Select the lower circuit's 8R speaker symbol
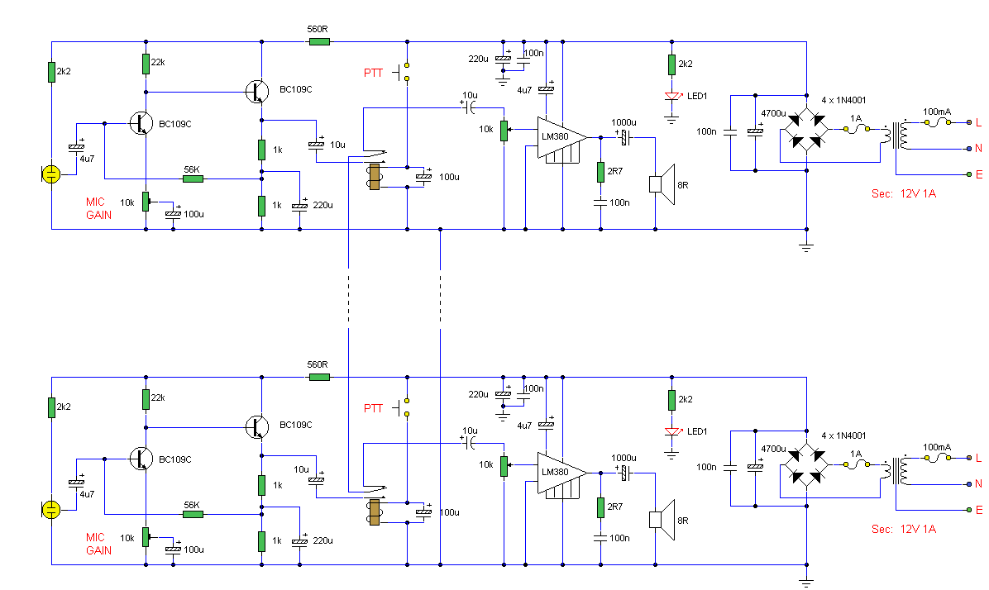This screenshot has width=989, height=590. (x=661, y=519)
